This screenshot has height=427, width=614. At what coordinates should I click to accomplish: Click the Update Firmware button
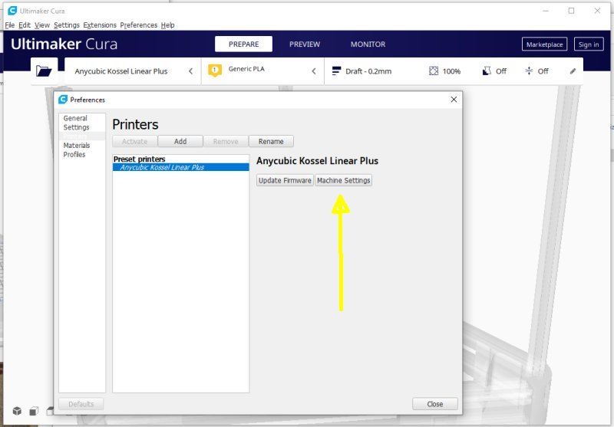(x=285, y=180)
